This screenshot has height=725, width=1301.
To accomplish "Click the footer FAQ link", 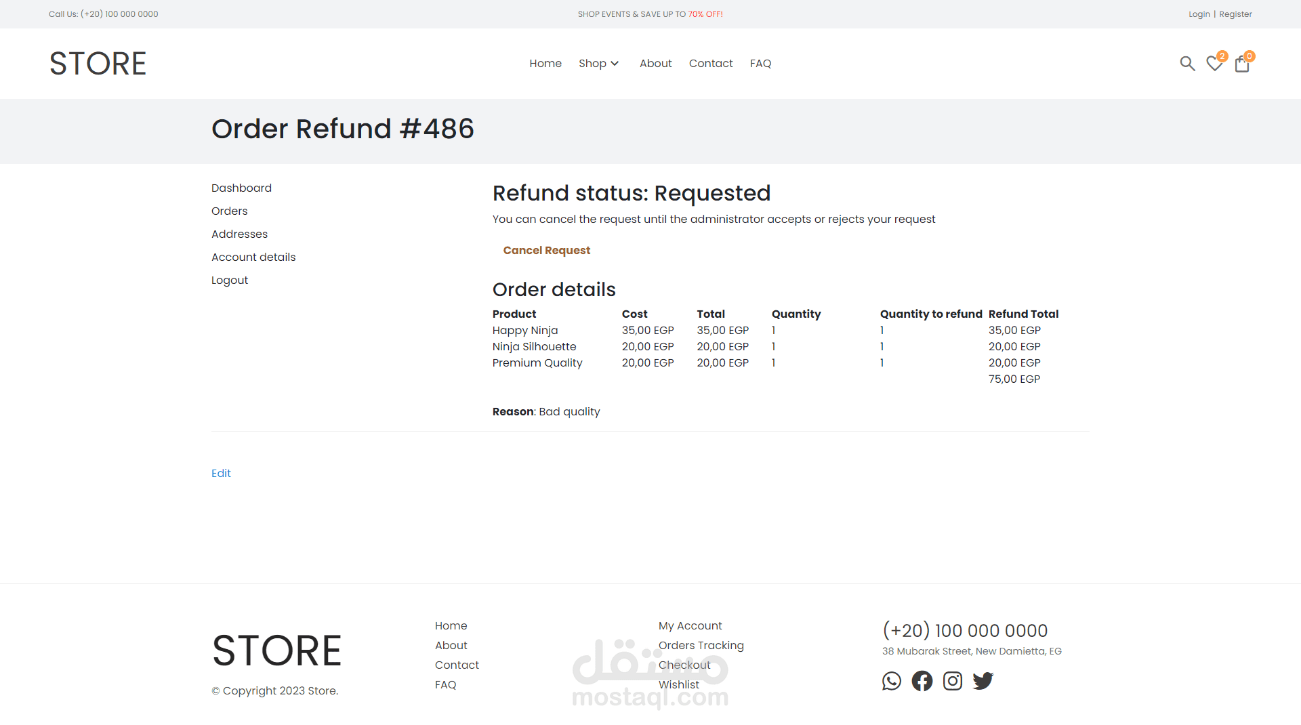I will click(445, 684).
